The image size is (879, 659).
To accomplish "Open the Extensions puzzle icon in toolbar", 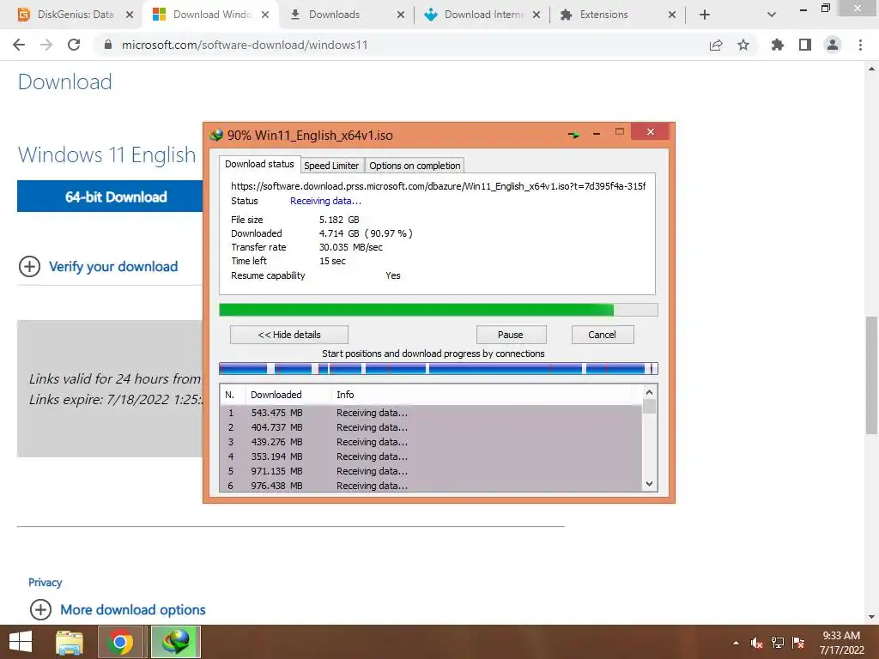I will click(x=777, y=45).
